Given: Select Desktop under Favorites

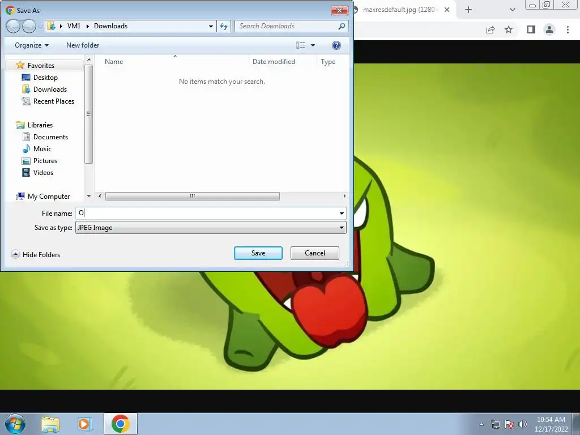Looking at the screenshot, I should point(45,77).
